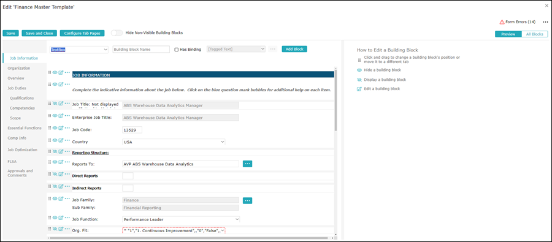Edit the Job Title building block
This screenshot has width=552, height=242.
[61, 104]
